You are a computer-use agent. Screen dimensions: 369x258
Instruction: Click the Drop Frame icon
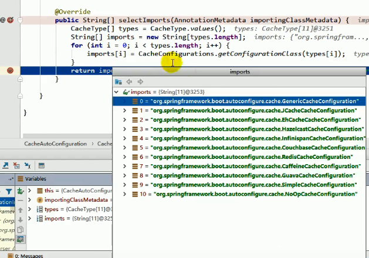coord(16,165)
